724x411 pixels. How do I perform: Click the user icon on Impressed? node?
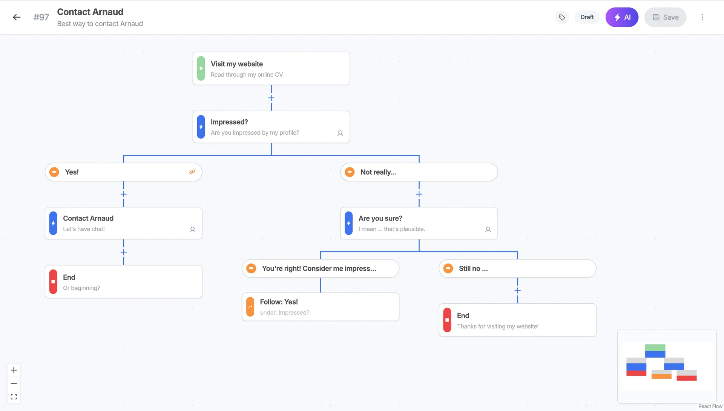pos(340,133)
